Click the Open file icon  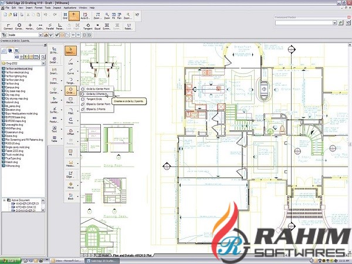coord(10,15)
